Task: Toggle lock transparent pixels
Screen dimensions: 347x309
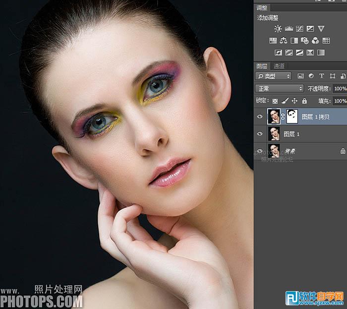Action: point(275,101)
